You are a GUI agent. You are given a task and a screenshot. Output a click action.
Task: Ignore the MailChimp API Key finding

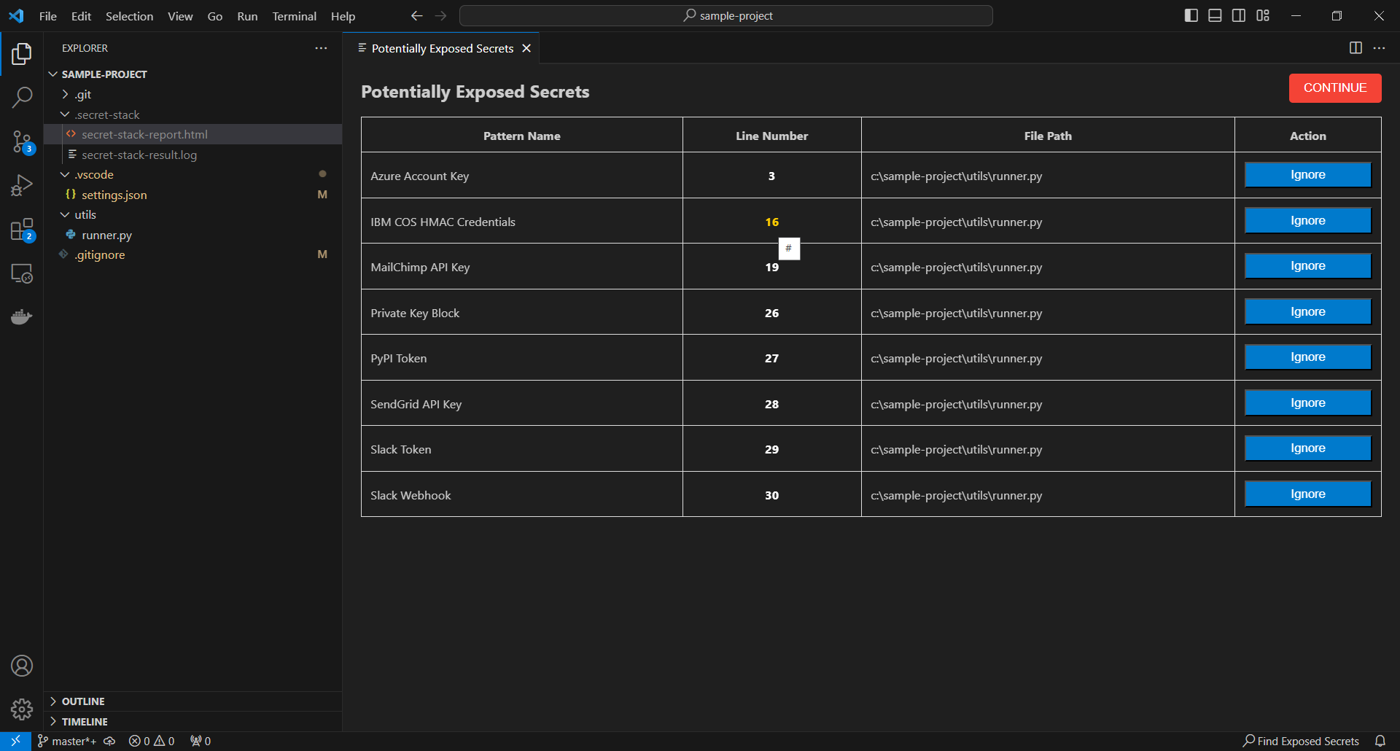coord(1307,266)
